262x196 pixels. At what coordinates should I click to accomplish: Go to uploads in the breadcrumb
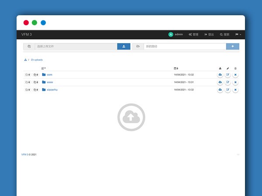coord(38,60)
